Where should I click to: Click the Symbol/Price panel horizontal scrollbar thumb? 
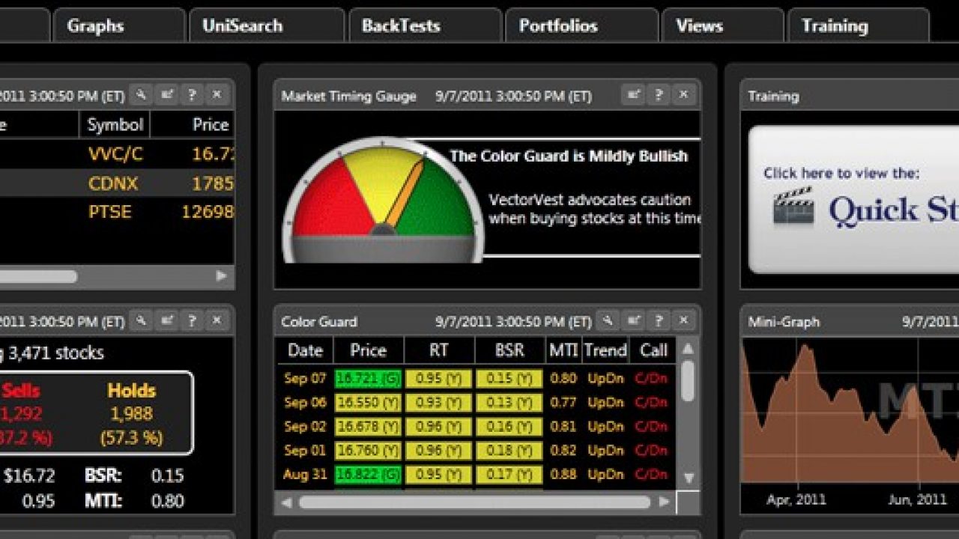(x=37, y=276)
